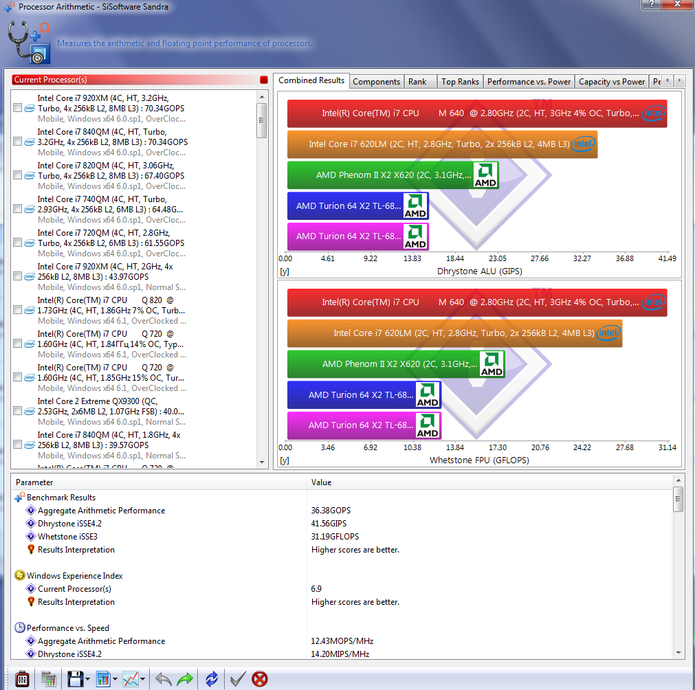Open the bar chart icon dropdown arrow
Viewport: 695px width, 690px height.
tap(115, 679)
